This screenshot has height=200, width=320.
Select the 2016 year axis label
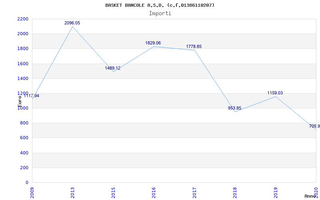(154, 192)
